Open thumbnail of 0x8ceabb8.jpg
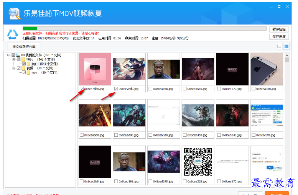The image size is (298, 195). pyautogui.click(x=95, y=115)
